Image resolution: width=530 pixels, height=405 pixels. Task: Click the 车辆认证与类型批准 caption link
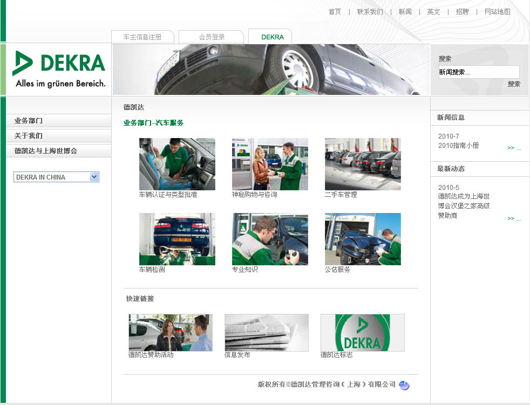point(168,195)
